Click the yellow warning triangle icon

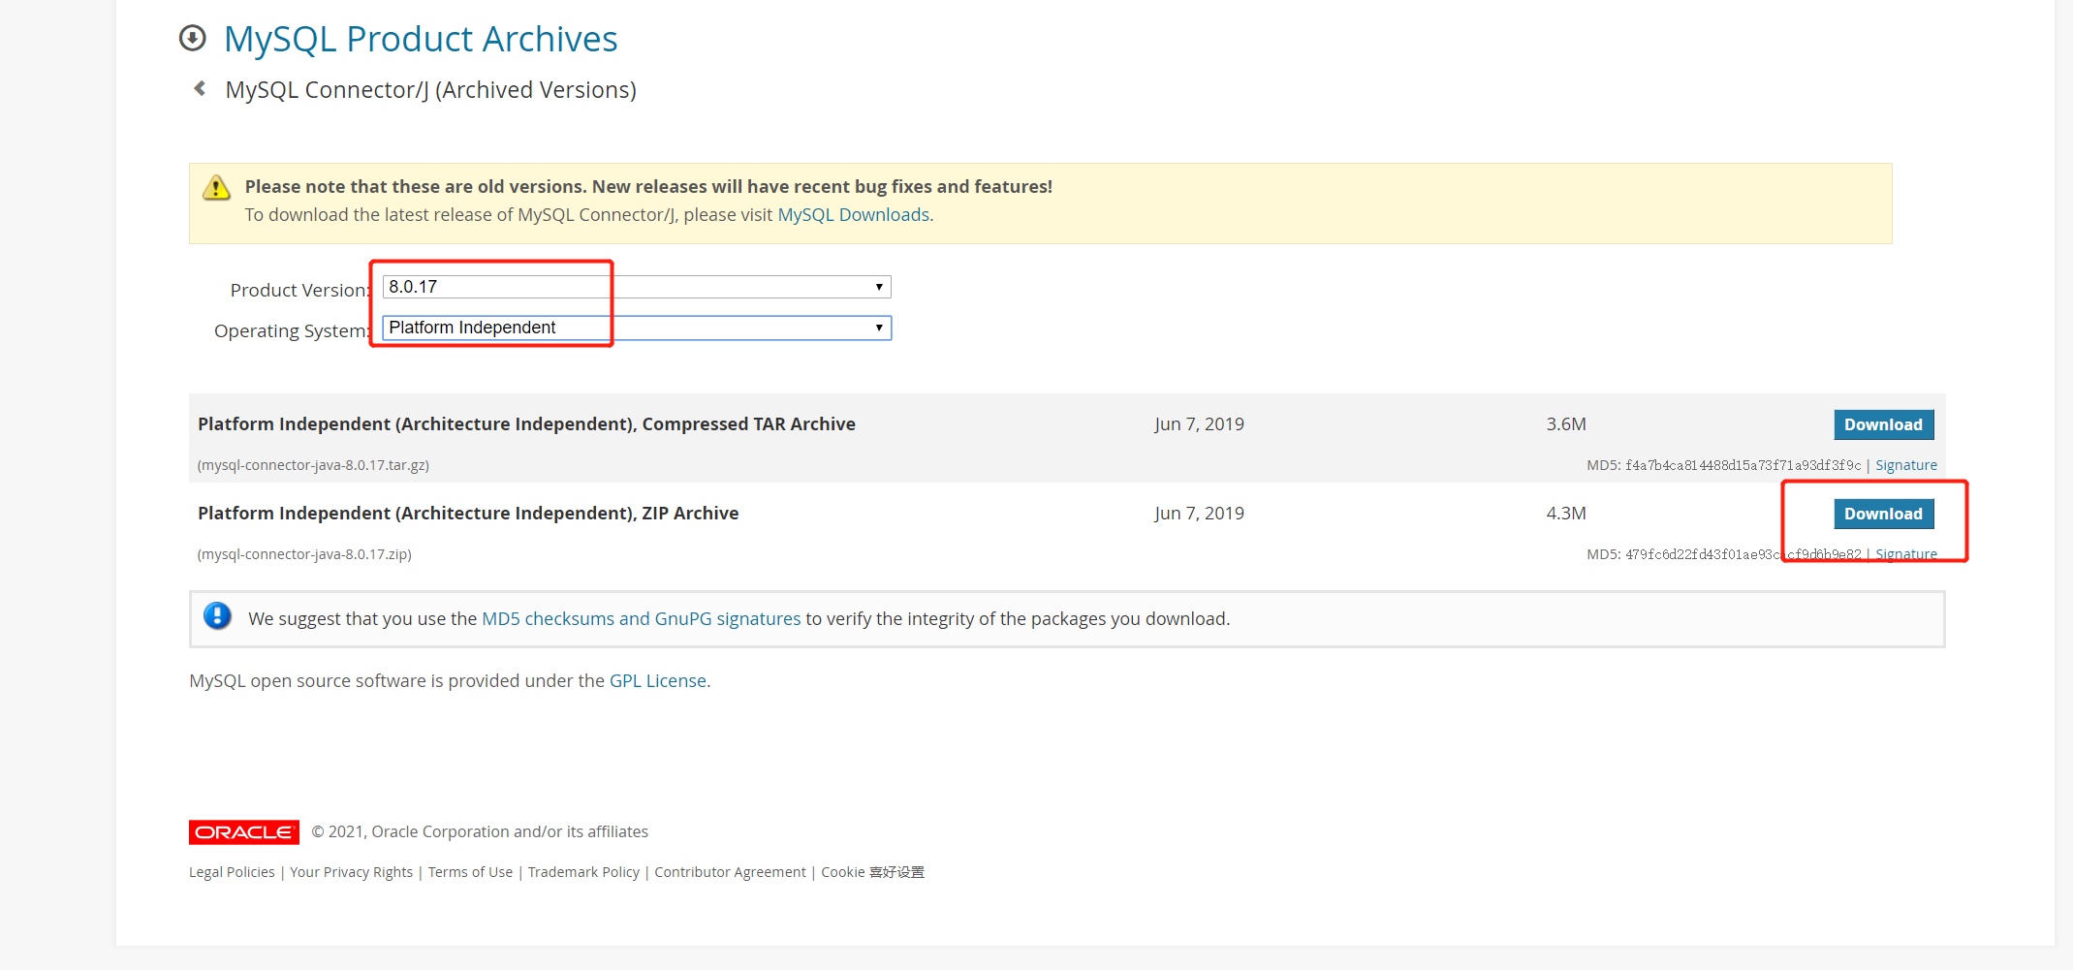coord(216,187)
